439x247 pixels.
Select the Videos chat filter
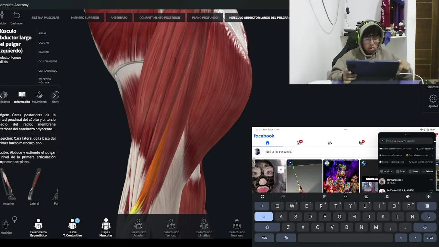414,171
